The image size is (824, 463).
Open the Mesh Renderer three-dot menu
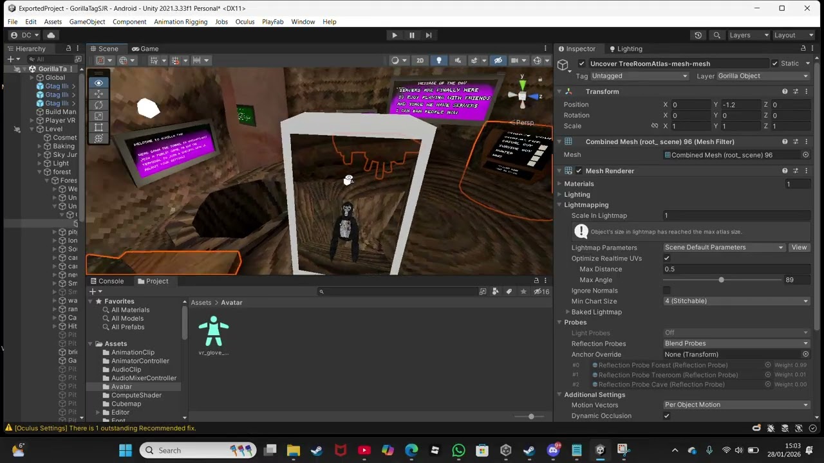[x=806, y=171]
